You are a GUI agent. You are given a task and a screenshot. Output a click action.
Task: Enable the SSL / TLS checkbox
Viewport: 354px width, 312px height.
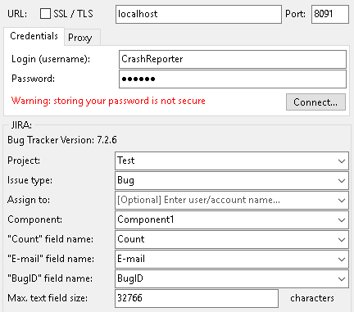[45, 13]
